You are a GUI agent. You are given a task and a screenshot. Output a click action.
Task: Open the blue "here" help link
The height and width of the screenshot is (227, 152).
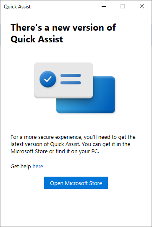(38, 166)
